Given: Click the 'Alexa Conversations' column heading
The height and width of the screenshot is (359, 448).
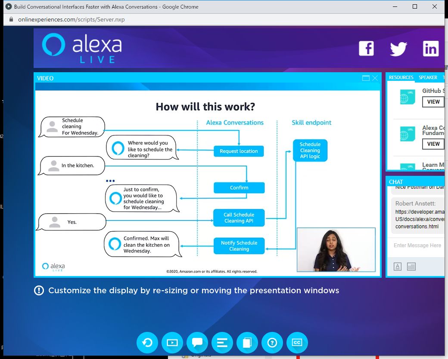Looking at the screenshot, I should point(235,123).
